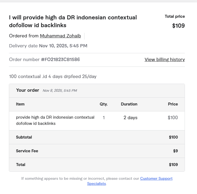This screenshot has width=197, height=194.
Task: Click the Subtotal row label
Action: pos(24,137)
